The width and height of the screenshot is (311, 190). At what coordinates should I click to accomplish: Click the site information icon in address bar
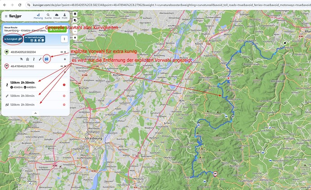pyautogui.click(x=29, y=5)
